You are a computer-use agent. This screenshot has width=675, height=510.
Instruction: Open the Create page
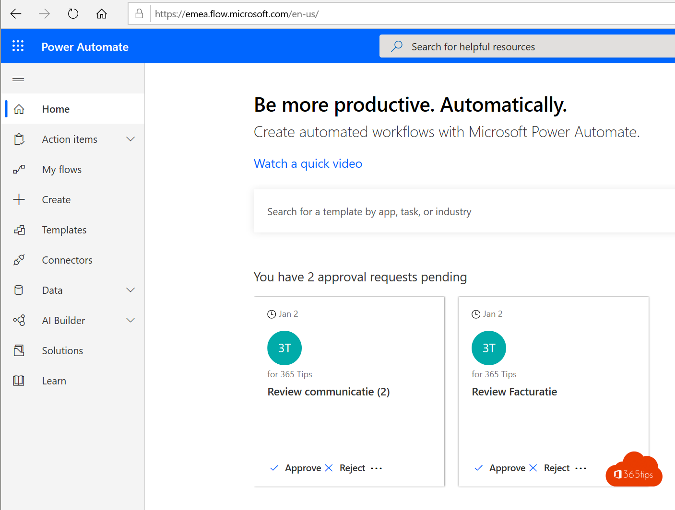click(x=72, y=200)
